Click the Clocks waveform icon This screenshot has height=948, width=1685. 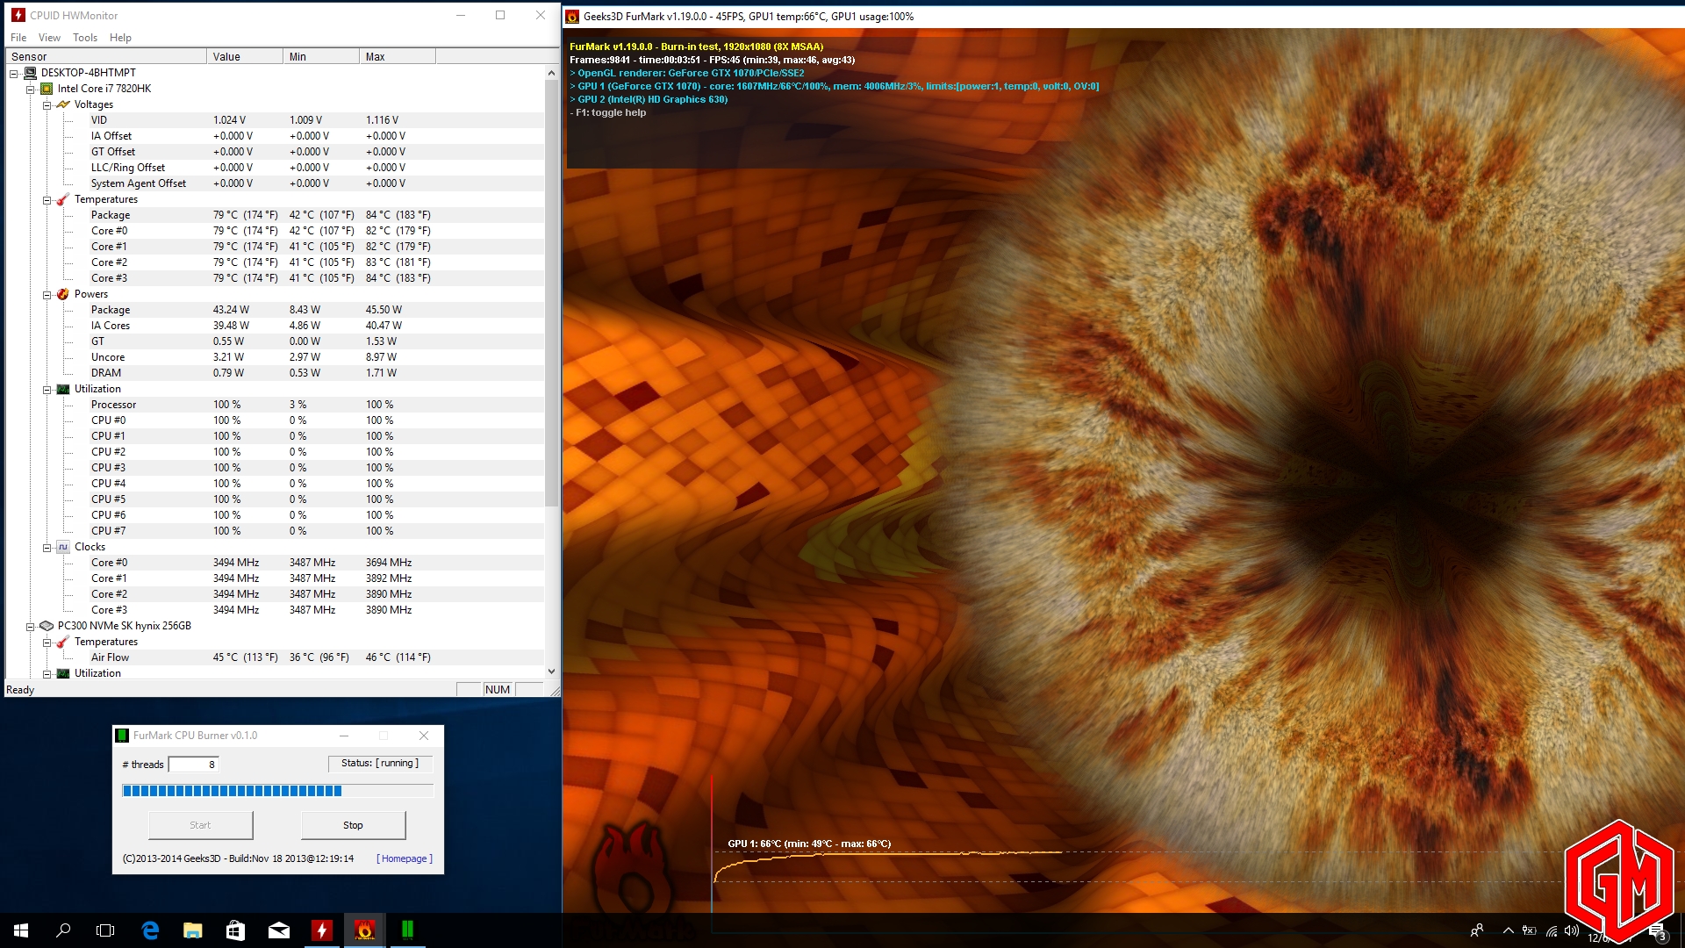tap(63, 547)
